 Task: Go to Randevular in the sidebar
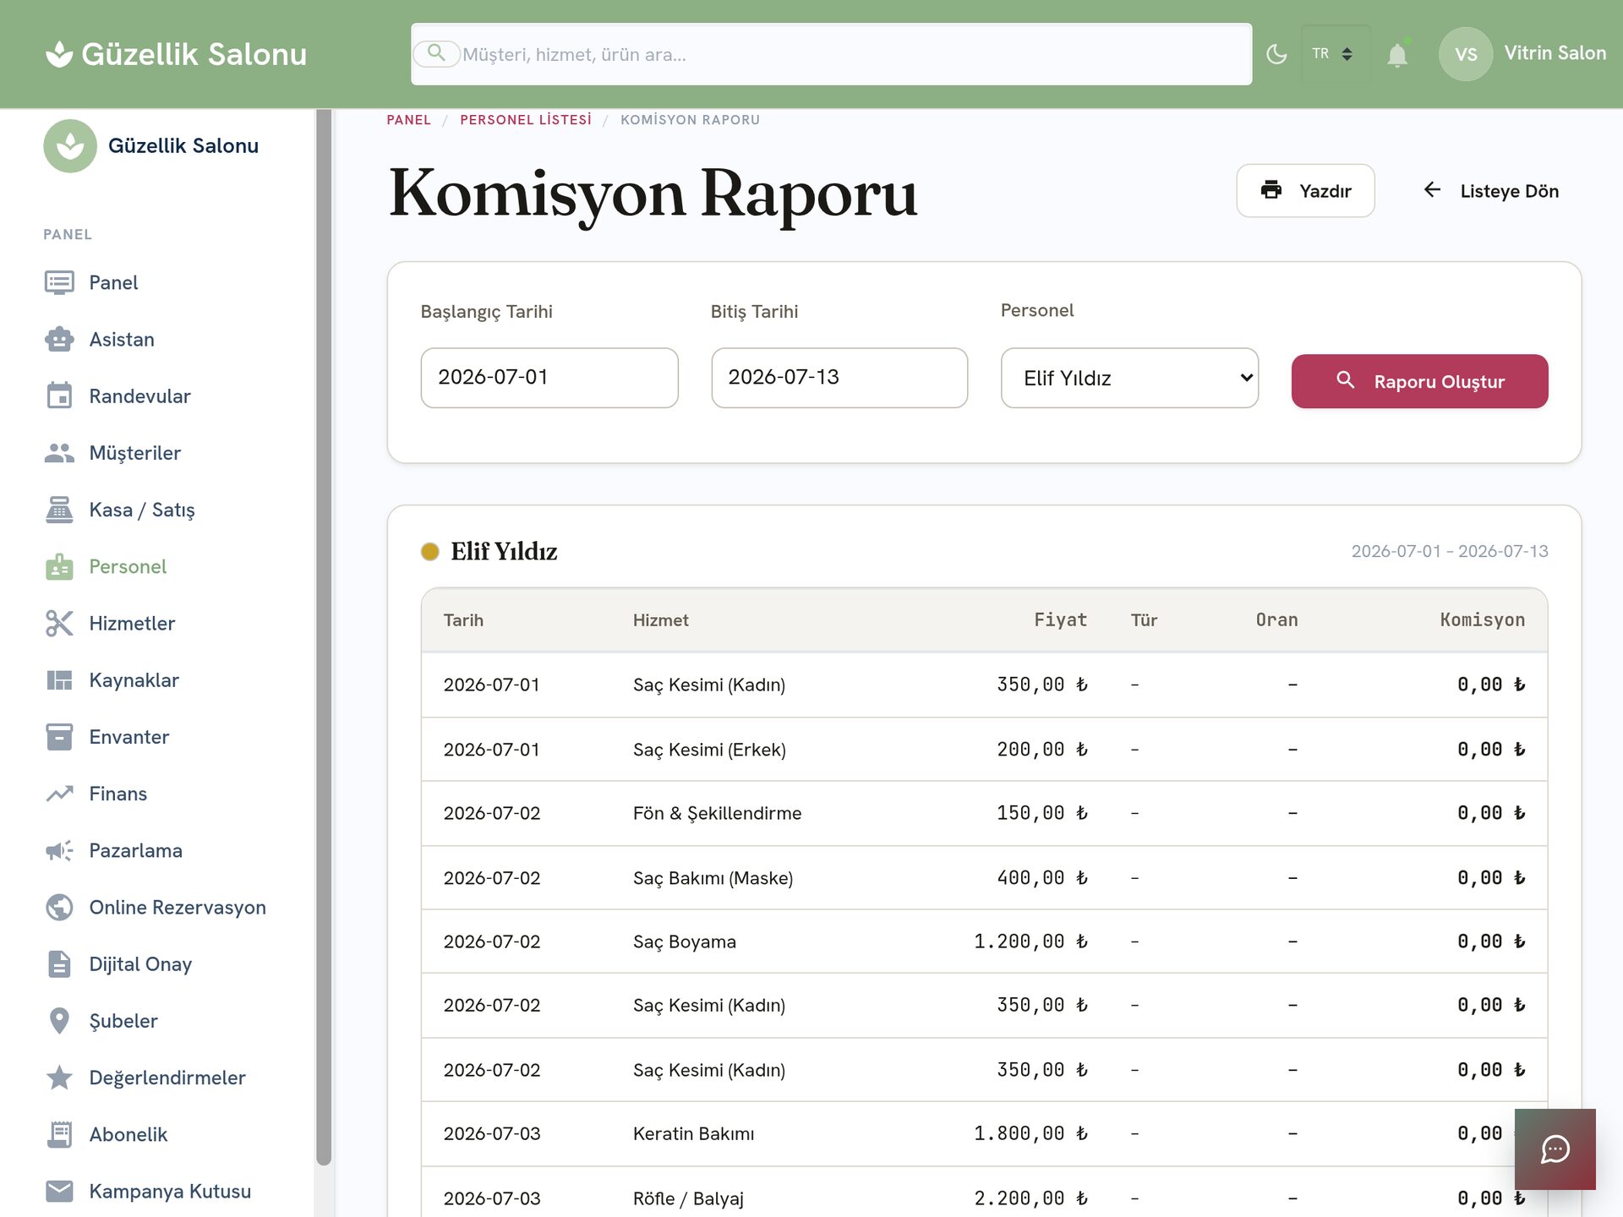coord(139,396)
